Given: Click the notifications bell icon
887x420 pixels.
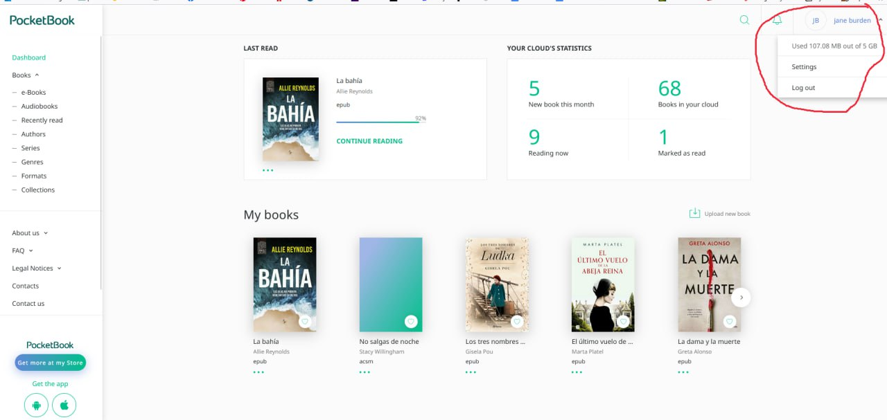Looking at the screenshot, I should [777, 20].
